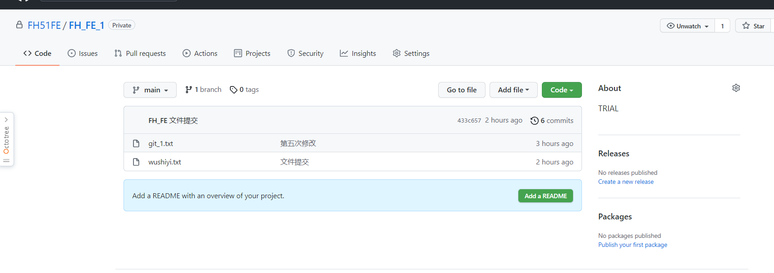This screenshot has height=273, width=774.
Task: Edit repository details via About gear icon
Action: 736,88
